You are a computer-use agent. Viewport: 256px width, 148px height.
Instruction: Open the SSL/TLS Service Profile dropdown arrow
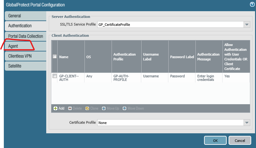tap(247, 25)
